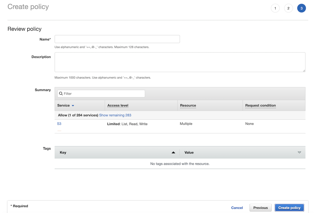Viewport: 322px width, 213px height.
Task: Click the magnifier icon in Filter box
Action: [61, 94]
